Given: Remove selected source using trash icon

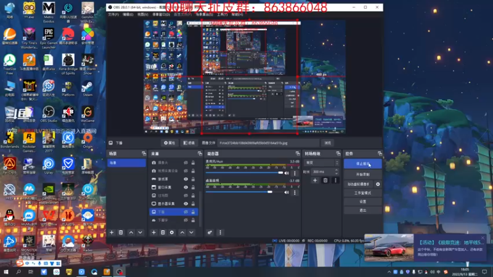Looking at the screenshot, I should [163, 233].
